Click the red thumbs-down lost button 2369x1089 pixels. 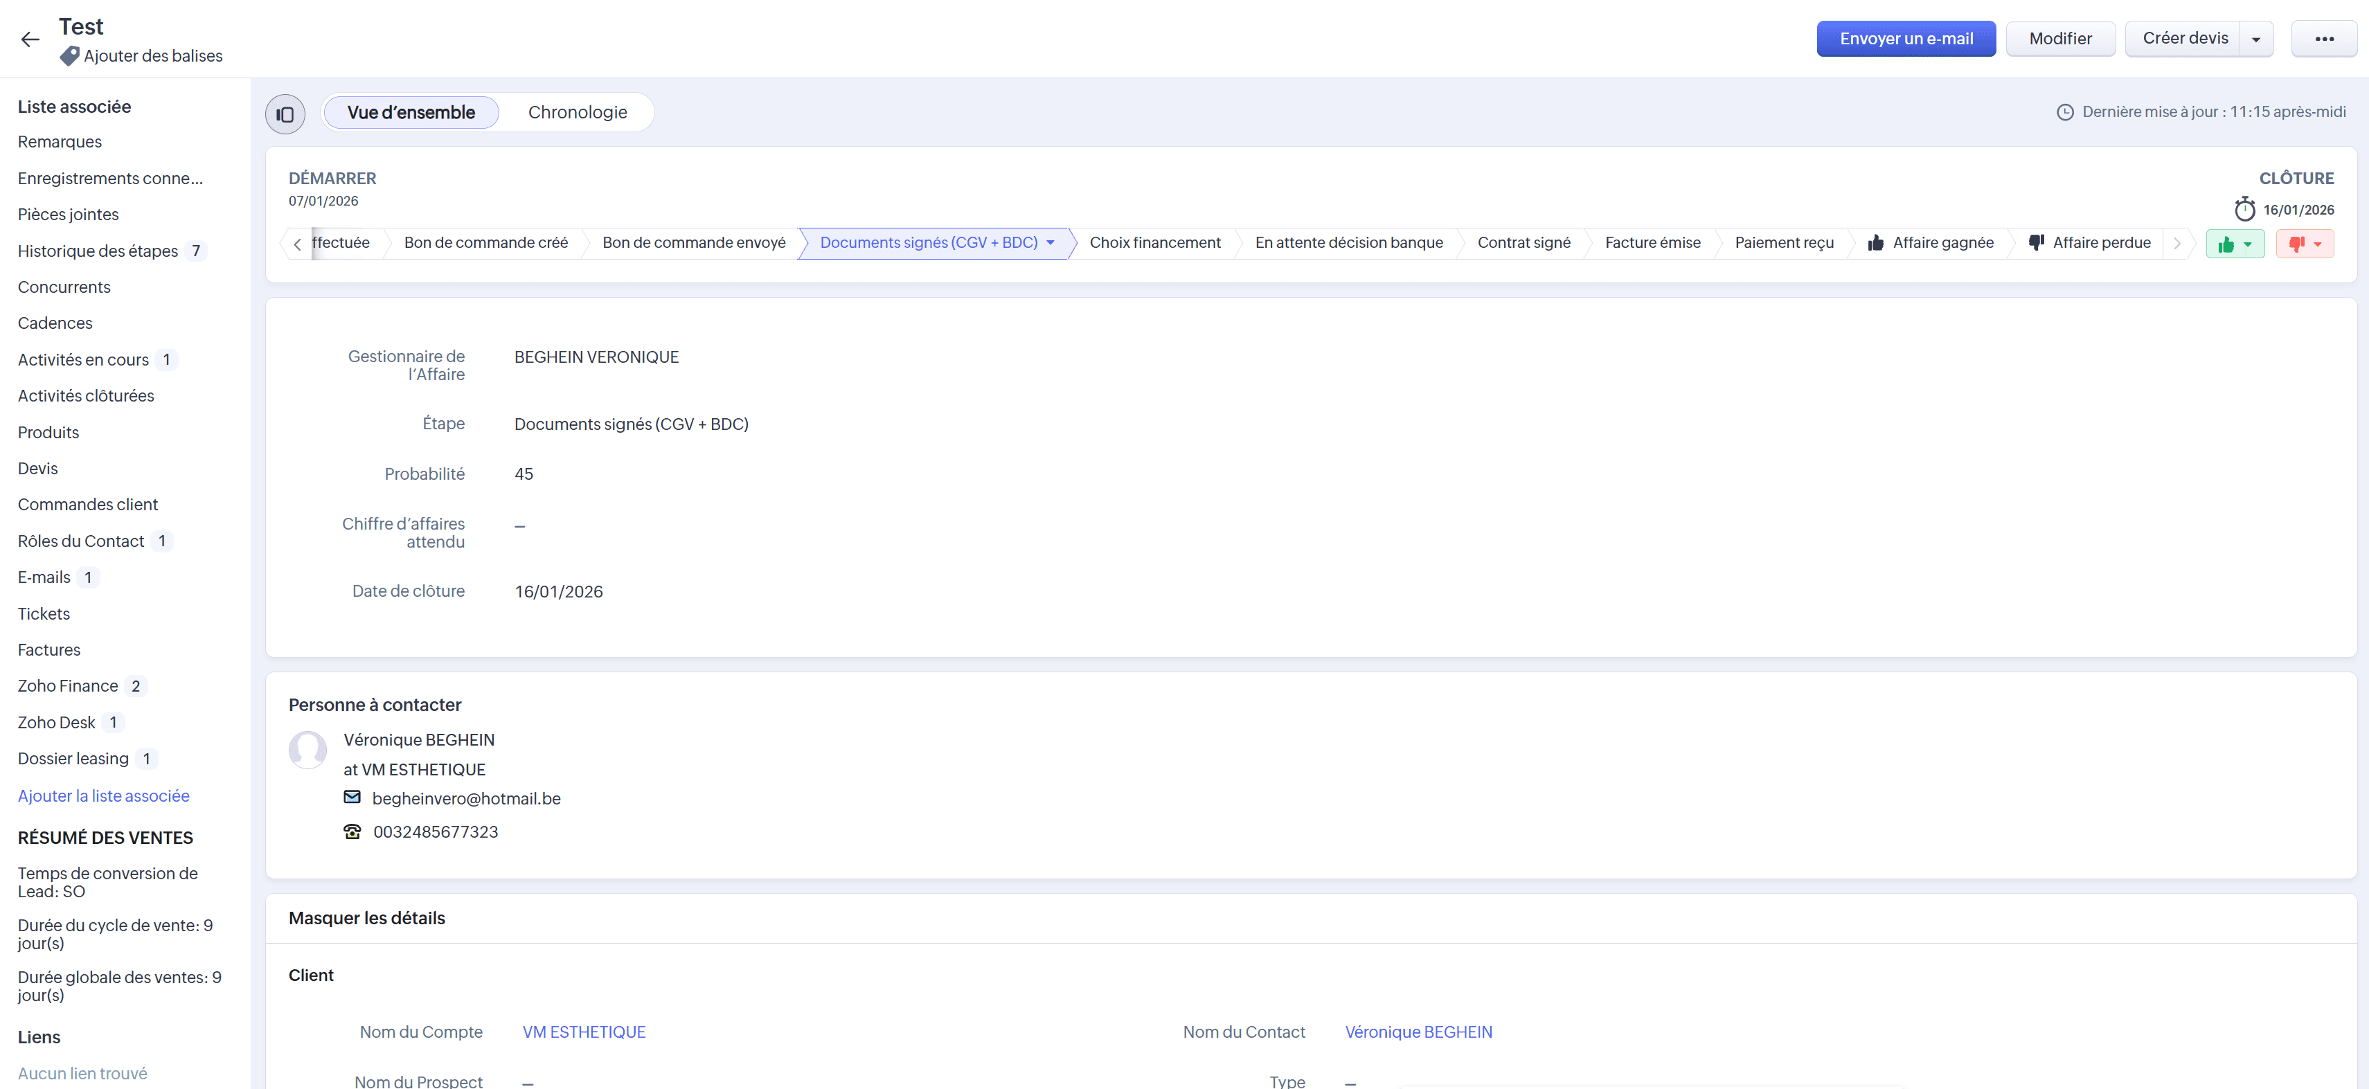[x=2296, y=244]
